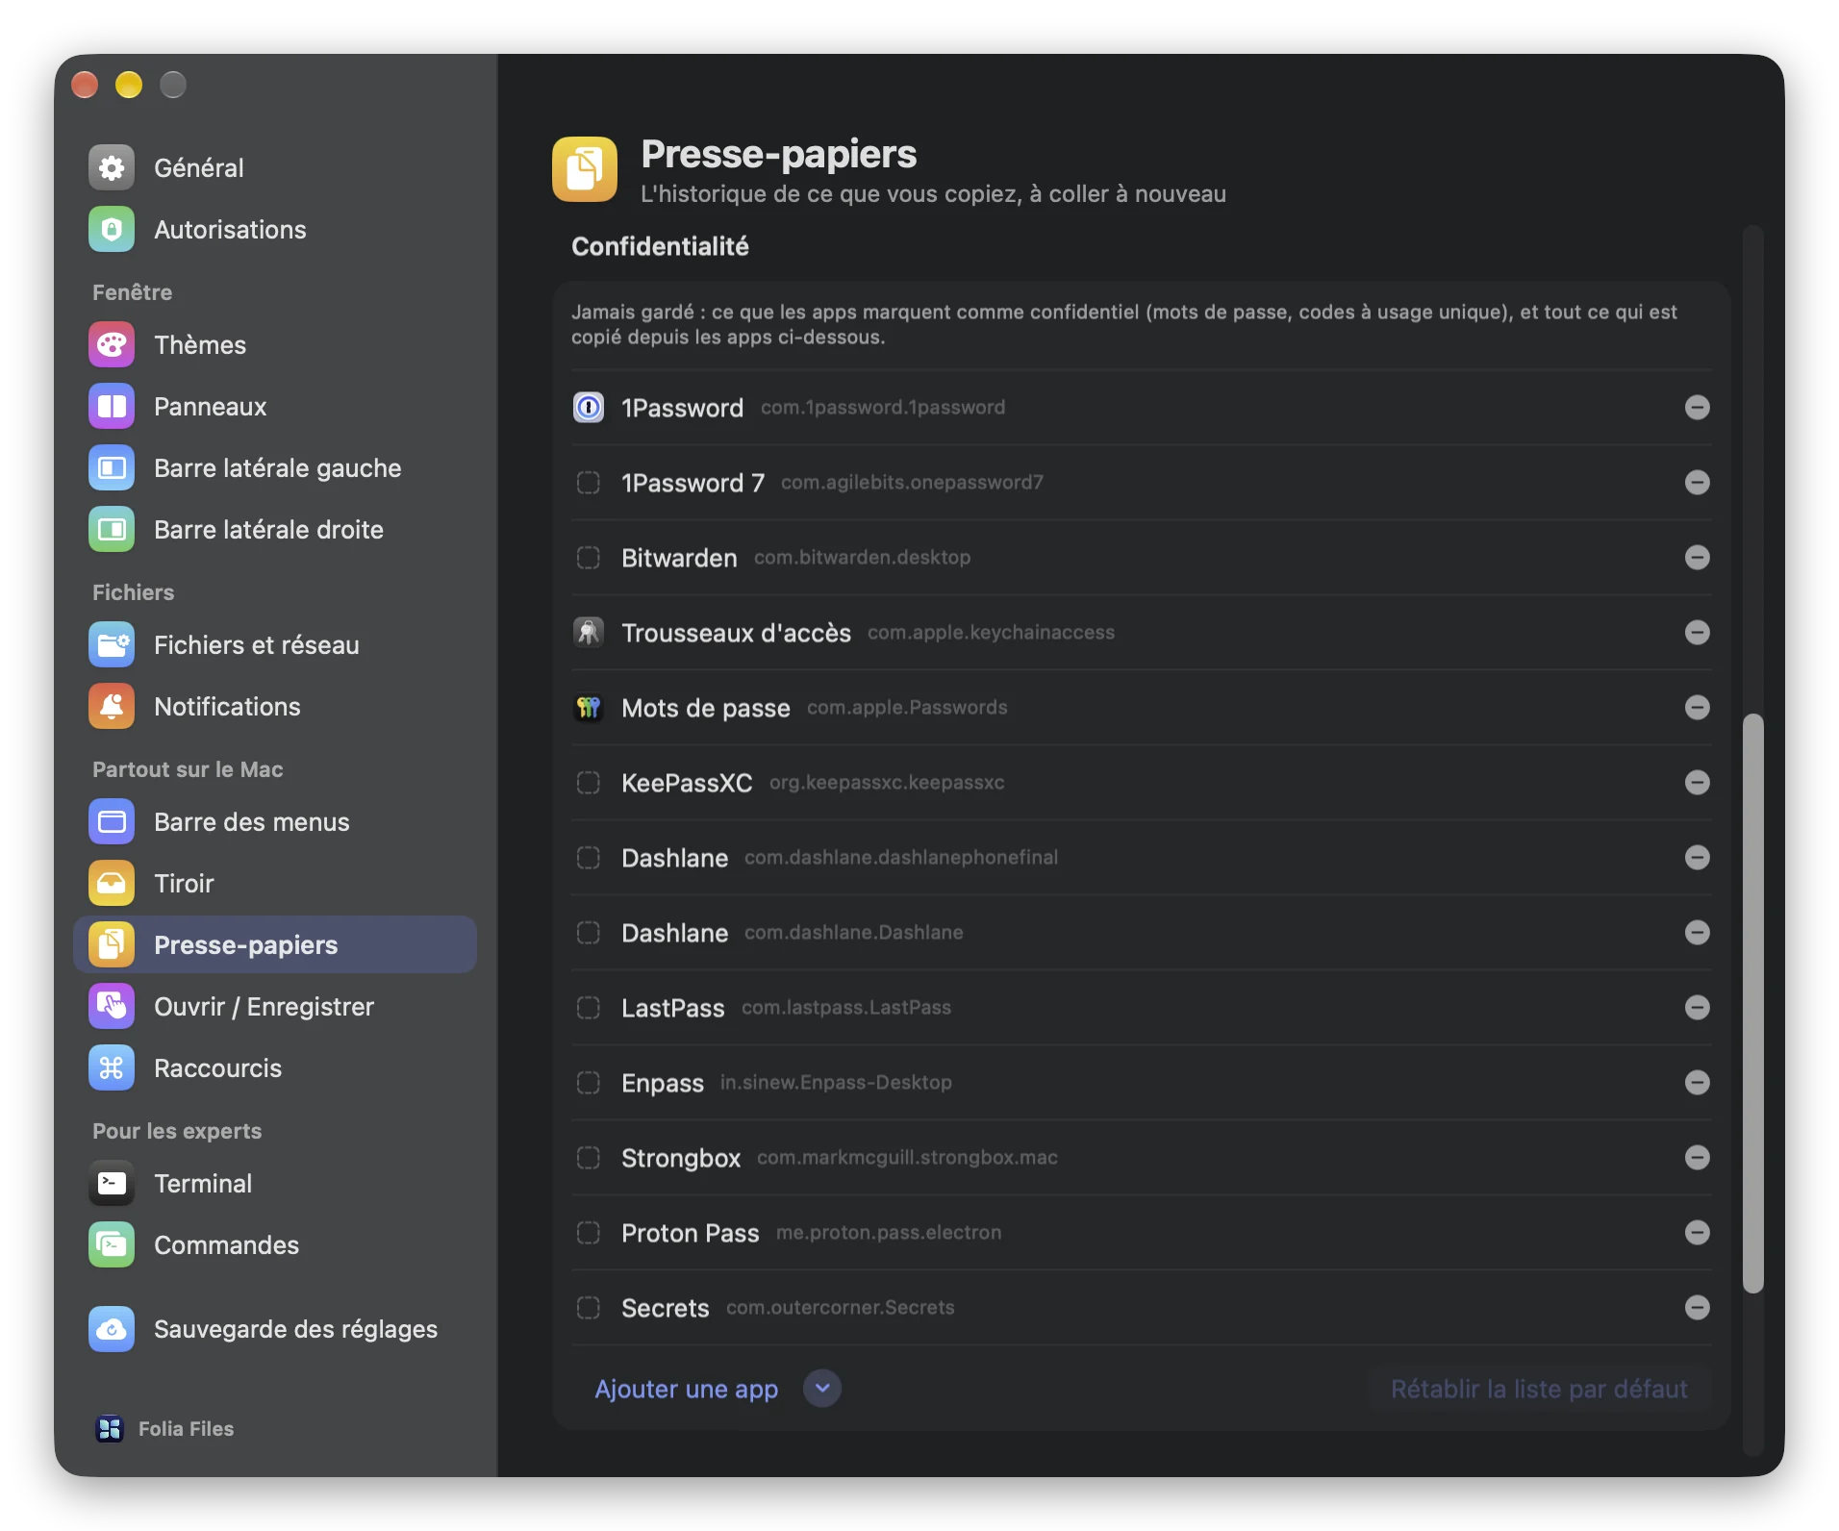
Task: Click the Folia Files app icon
Action: 110,1429
